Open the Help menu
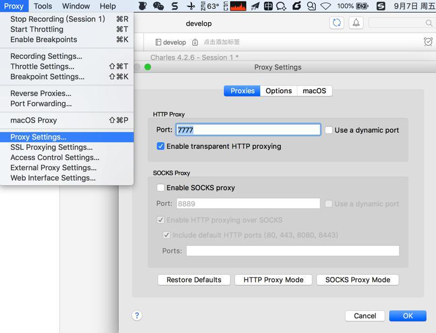The height and width of the screenshot is (333, 436). pyautogui.click(x=108, y=6)
